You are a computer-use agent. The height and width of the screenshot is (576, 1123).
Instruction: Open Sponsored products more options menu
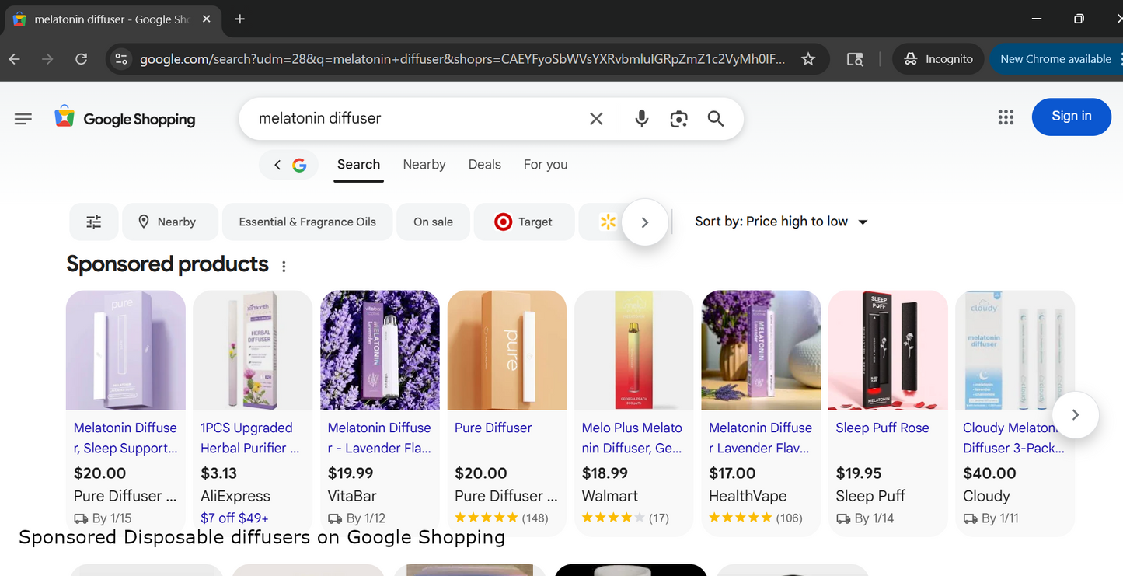[x=284, y=267]
